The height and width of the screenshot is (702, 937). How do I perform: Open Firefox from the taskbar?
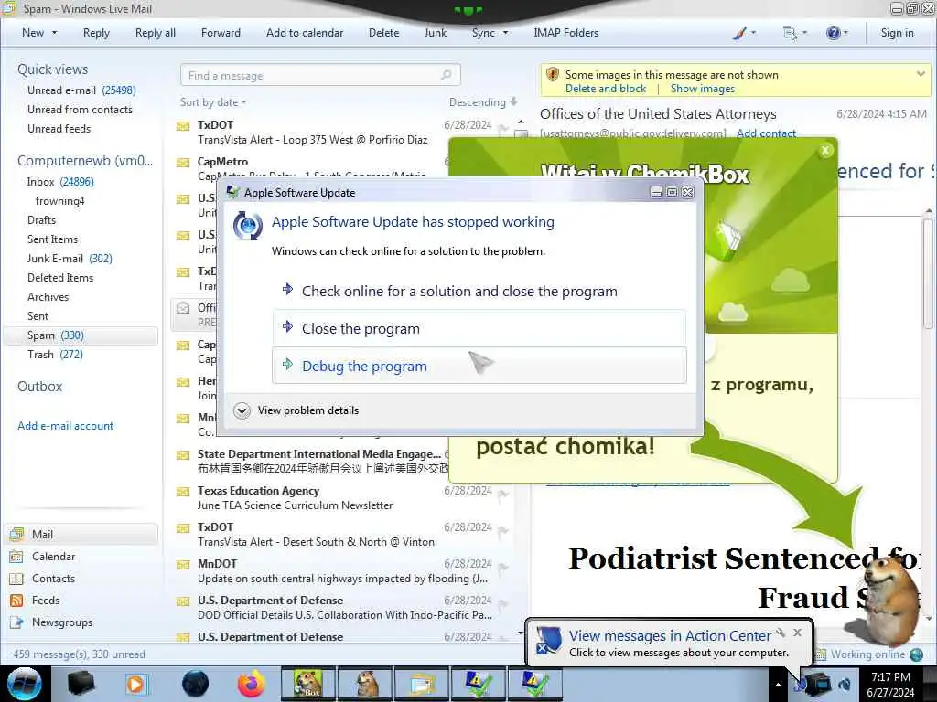pyautogui.click(x=251, y=684)
